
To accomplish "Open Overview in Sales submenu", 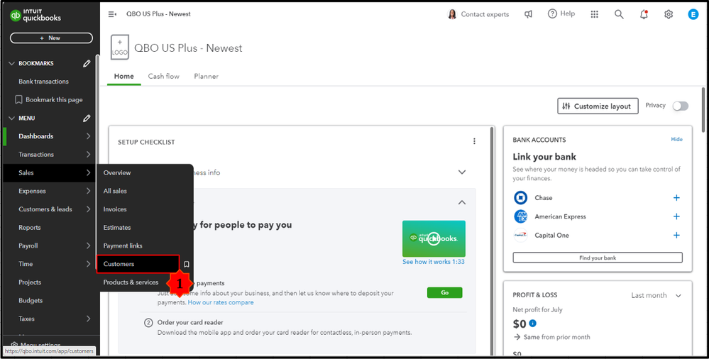I will click(117, 172).
